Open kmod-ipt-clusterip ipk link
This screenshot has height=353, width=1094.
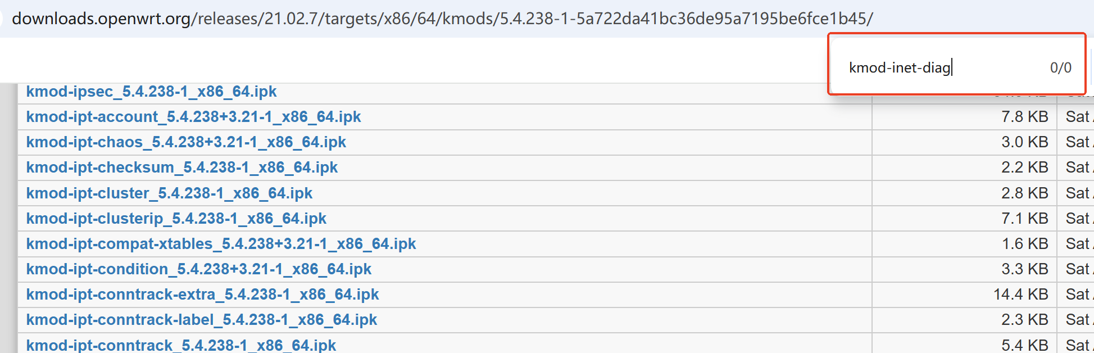tap(176, 219)
